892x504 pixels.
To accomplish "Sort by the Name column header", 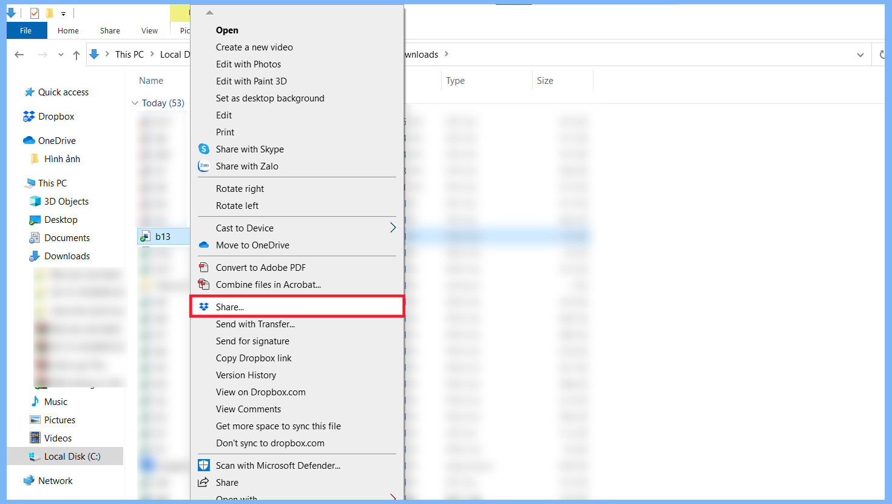I will click(x=151, y=80).
